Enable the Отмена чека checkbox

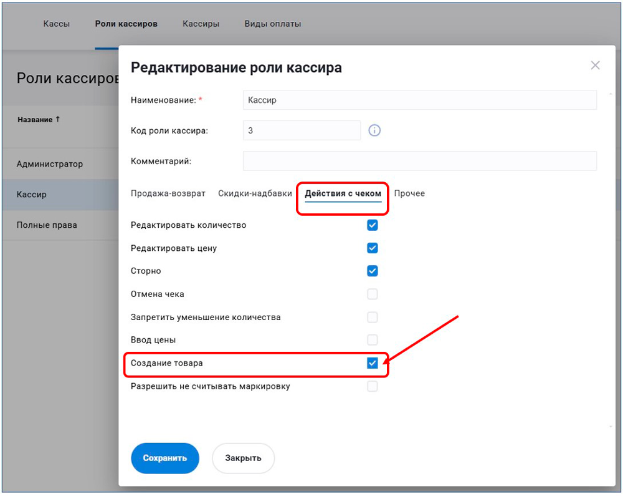[373, 294]
